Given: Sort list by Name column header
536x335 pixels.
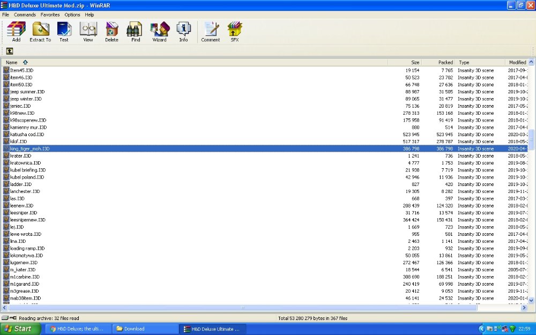Looking at the screenshot, I should click(12, 63).
